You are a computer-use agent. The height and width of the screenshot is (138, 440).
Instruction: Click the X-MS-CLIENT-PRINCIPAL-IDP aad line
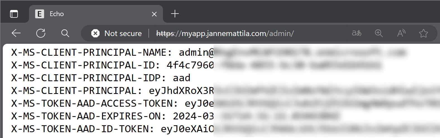[x=101, y=78]
